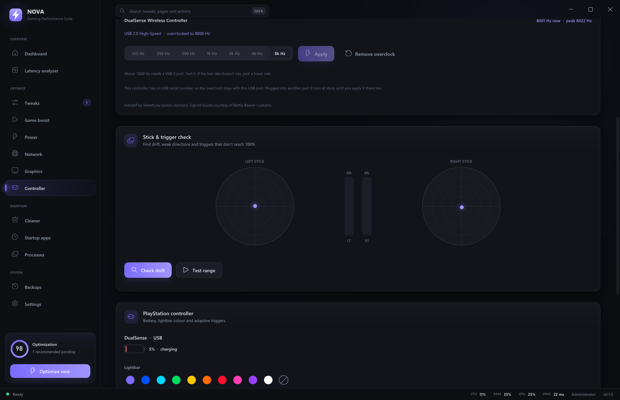Image resolution: width=620 pixels, height=400 pixels.
Task: Click the Tweaks badge showing 1
Action: click(x=87, y=103)
